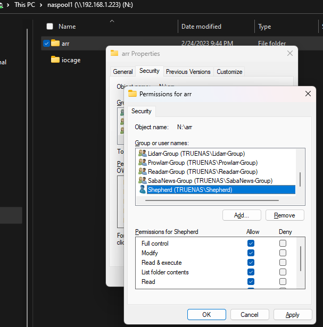Click the iocage folder icon
Viewport: 323px width, 327px height.
(55, 60)
